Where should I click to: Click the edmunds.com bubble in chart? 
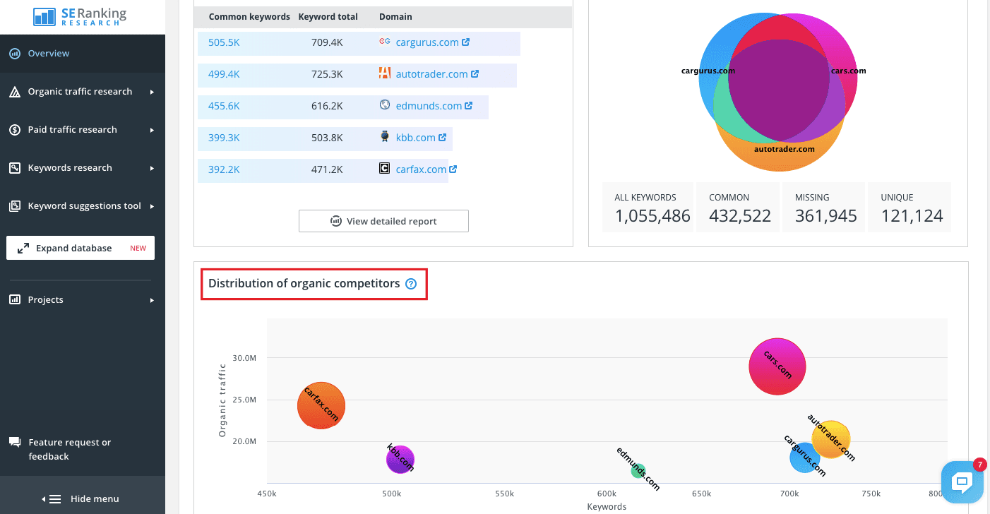click(x=638, y=471)
